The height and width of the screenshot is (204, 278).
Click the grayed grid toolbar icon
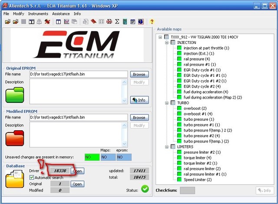[x=101, y=22]
